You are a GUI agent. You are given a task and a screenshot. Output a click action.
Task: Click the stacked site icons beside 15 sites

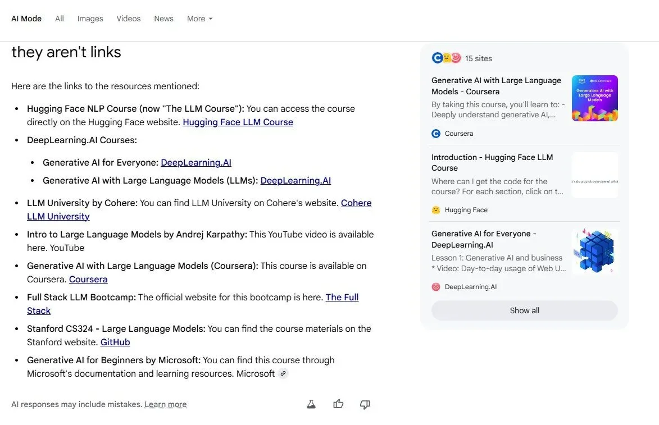(x=446, y=58)
